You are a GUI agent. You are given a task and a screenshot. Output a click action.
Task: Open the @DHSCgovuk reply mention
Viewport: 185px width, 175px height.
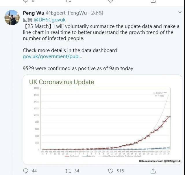pos(50,20)
